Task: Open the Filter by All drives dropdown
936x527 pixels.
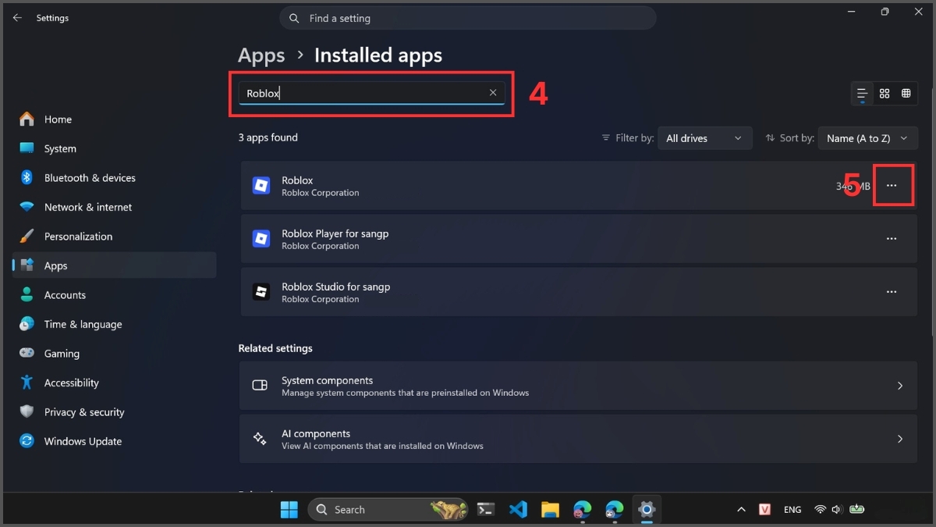Action: tap(704, 138)
